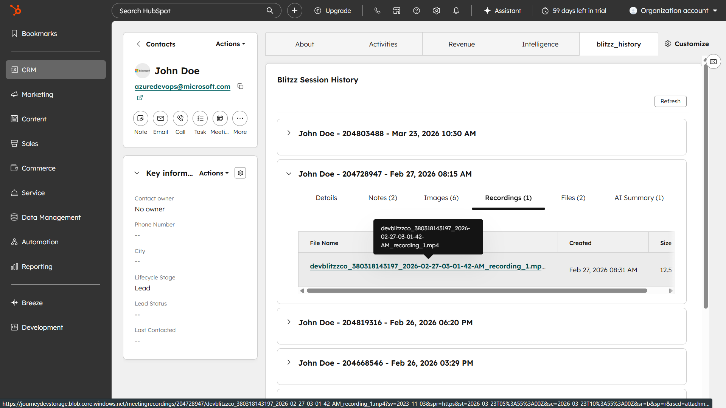Open Key information card settings gear
Screen dimensions: 726x408
pyautogui.click(x=240, y=173)
